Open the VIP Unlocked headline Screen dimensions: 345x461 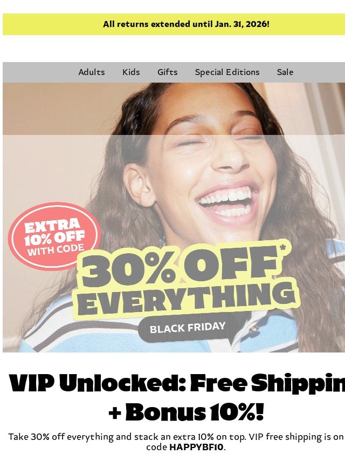(177, 384)
